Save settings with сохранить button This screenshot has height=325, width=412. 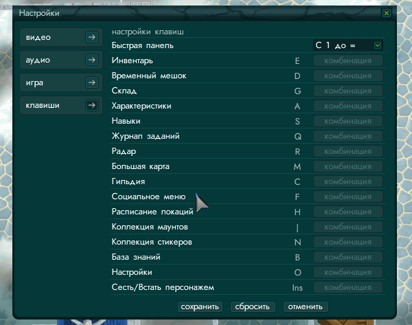point(200,306)
